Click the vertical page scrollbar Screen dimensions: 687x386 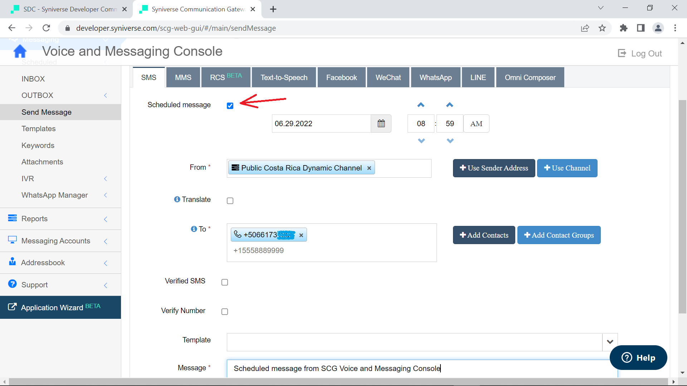[x=682, y=207]
